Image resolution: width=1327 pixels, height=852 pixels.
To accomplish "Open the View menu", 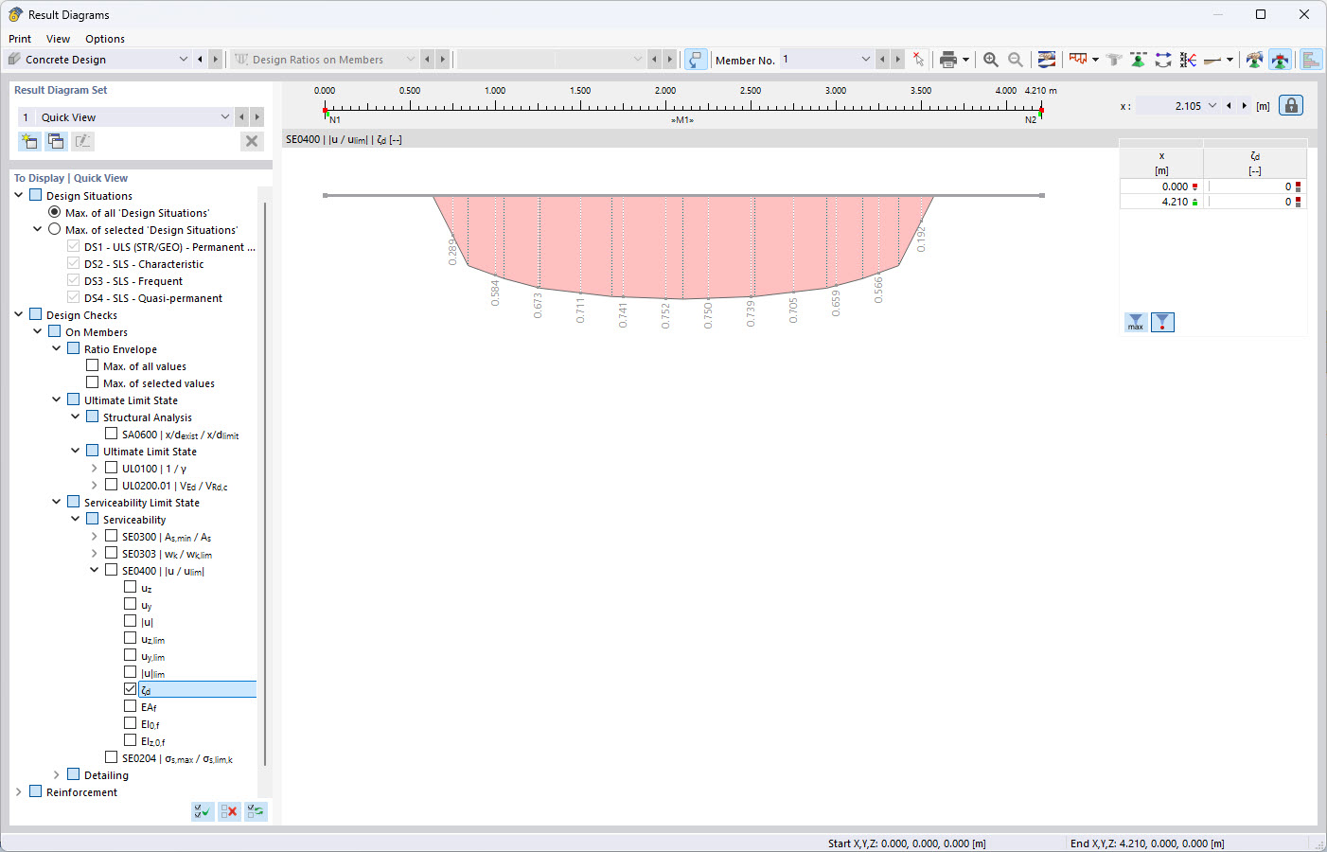I will point(58,39).
